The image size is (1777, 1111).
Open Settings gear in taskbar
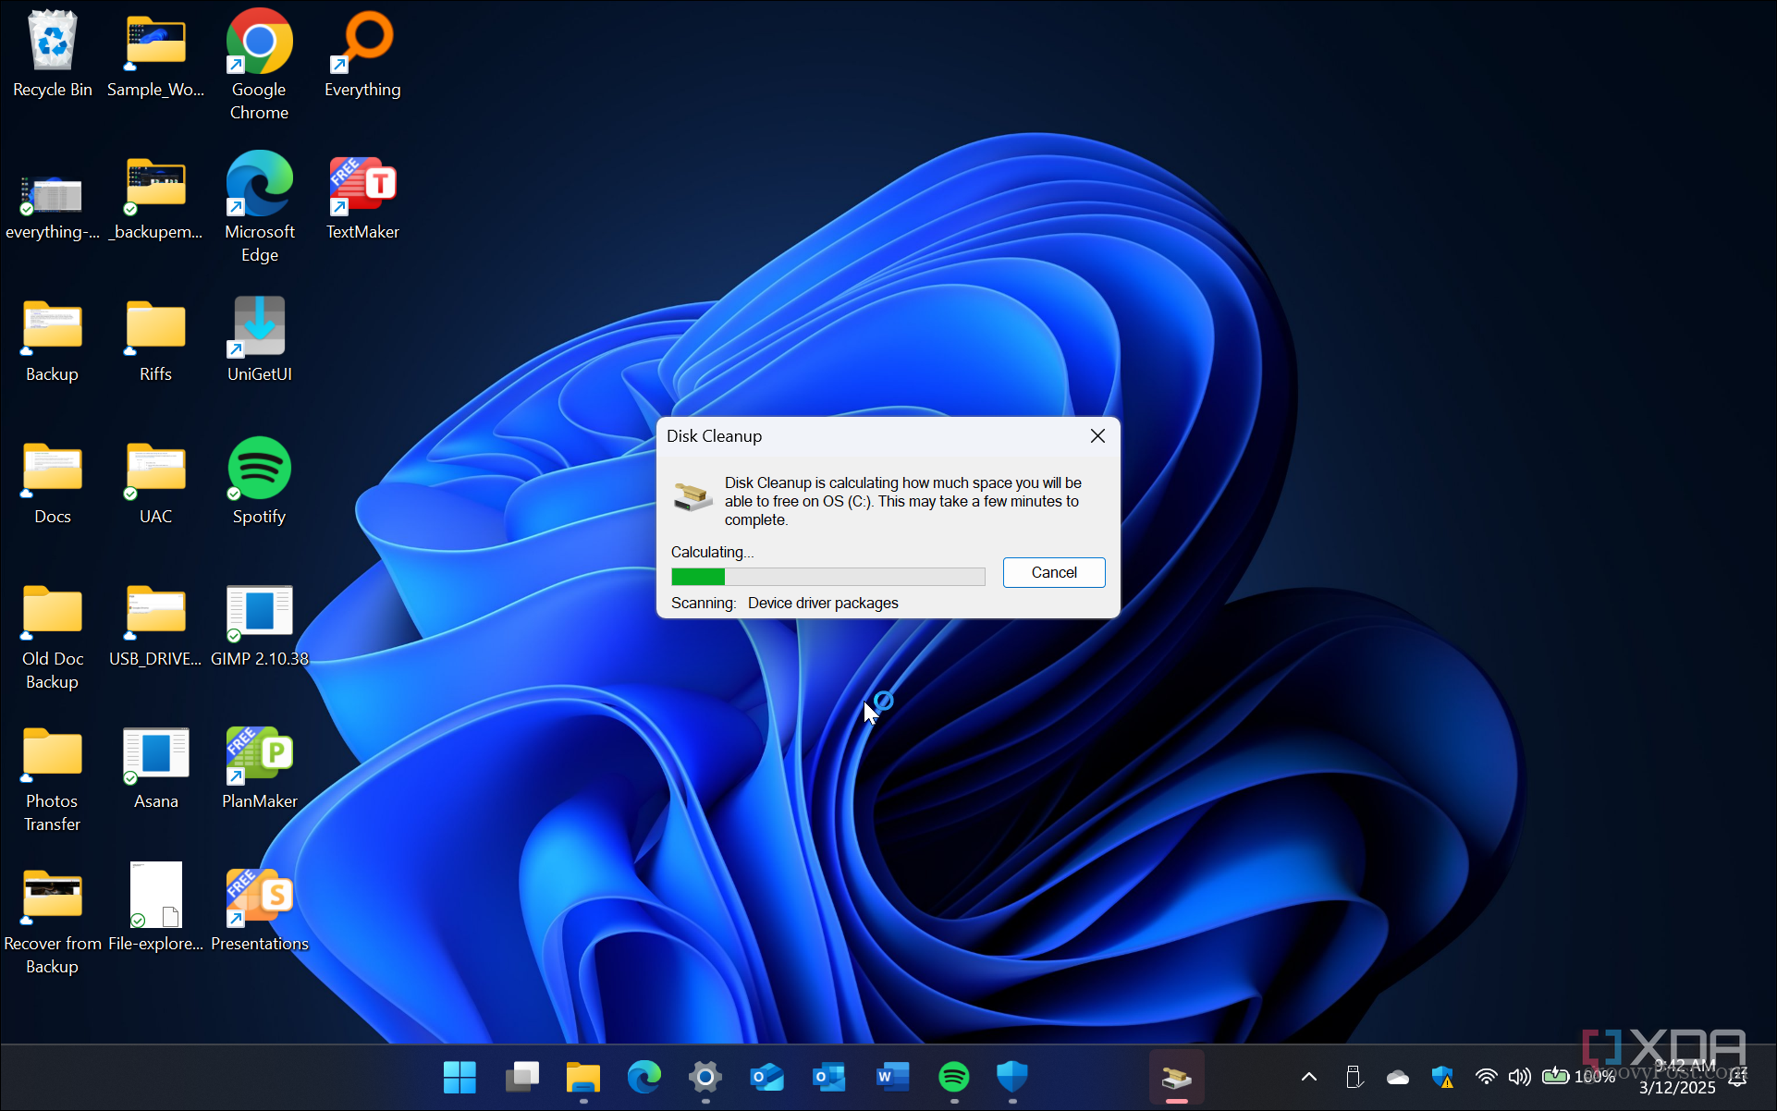point(705,1077)
